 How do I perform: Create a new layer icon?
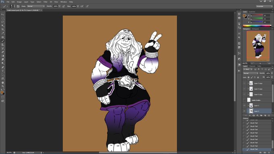[x=265, y=115]
